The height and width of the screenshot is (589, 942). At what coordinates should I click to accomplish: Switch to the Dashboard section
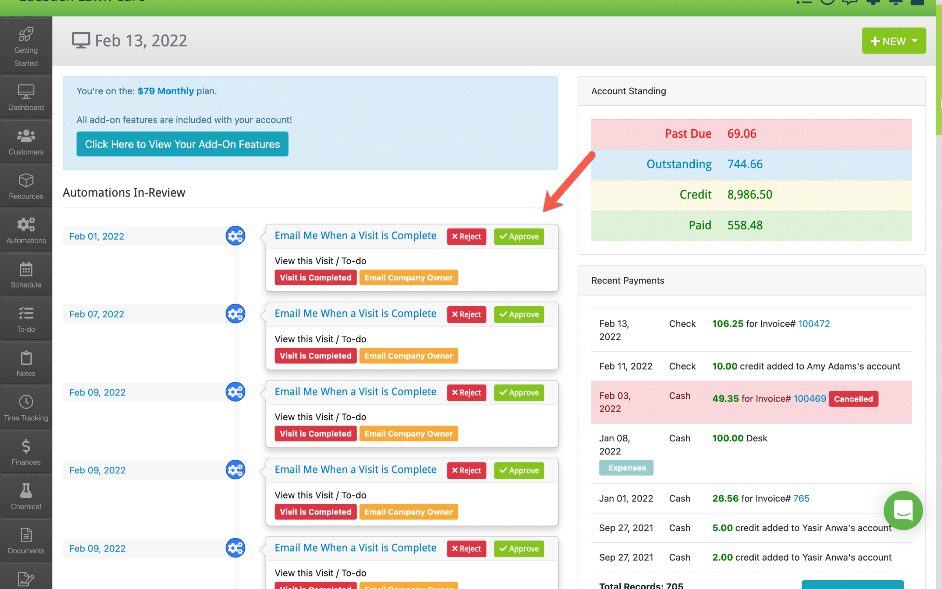pos(26,96)
